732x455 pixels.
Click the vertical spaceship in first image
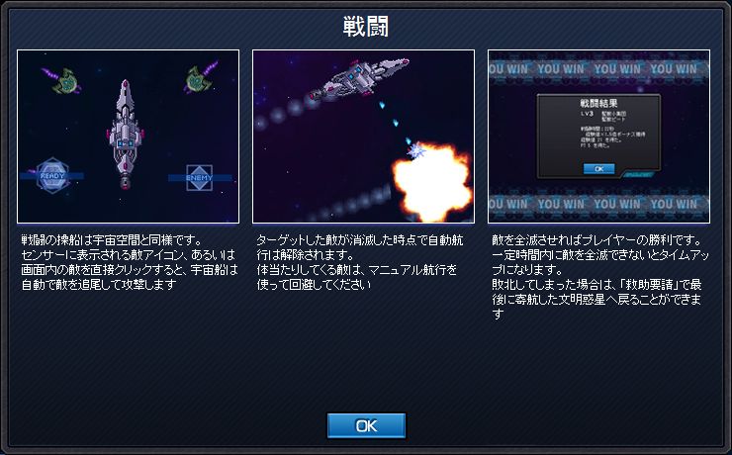125,134
